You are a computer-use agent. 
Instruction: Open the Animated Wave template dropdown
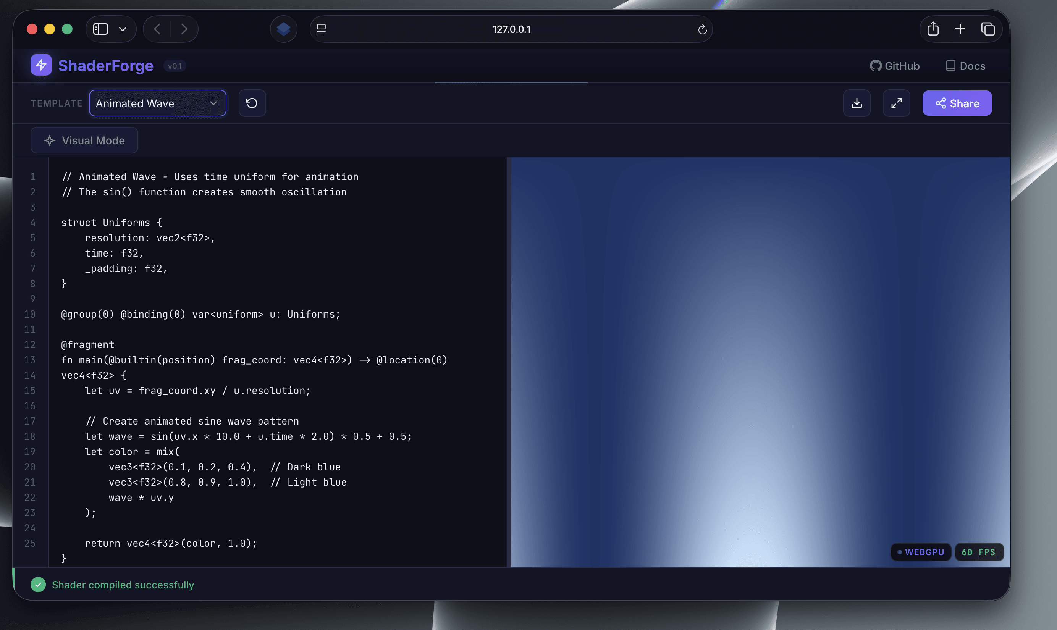click(x=157, y=103)
